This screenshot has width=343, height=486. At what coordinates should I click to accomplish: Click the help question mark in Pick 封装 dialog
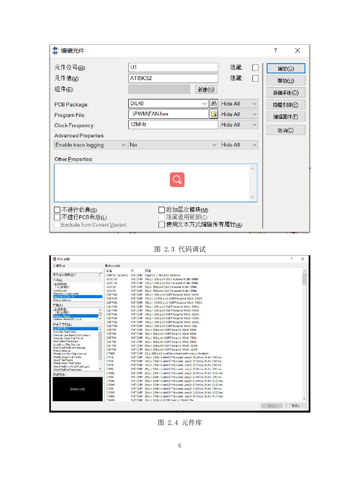click(x=291, y=259)
